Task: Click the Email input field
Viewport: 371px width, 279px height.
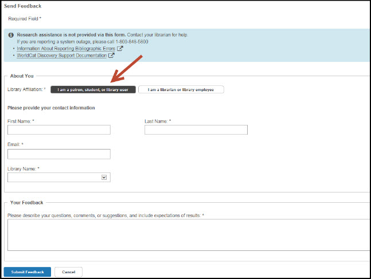Action: click(59, 154)
